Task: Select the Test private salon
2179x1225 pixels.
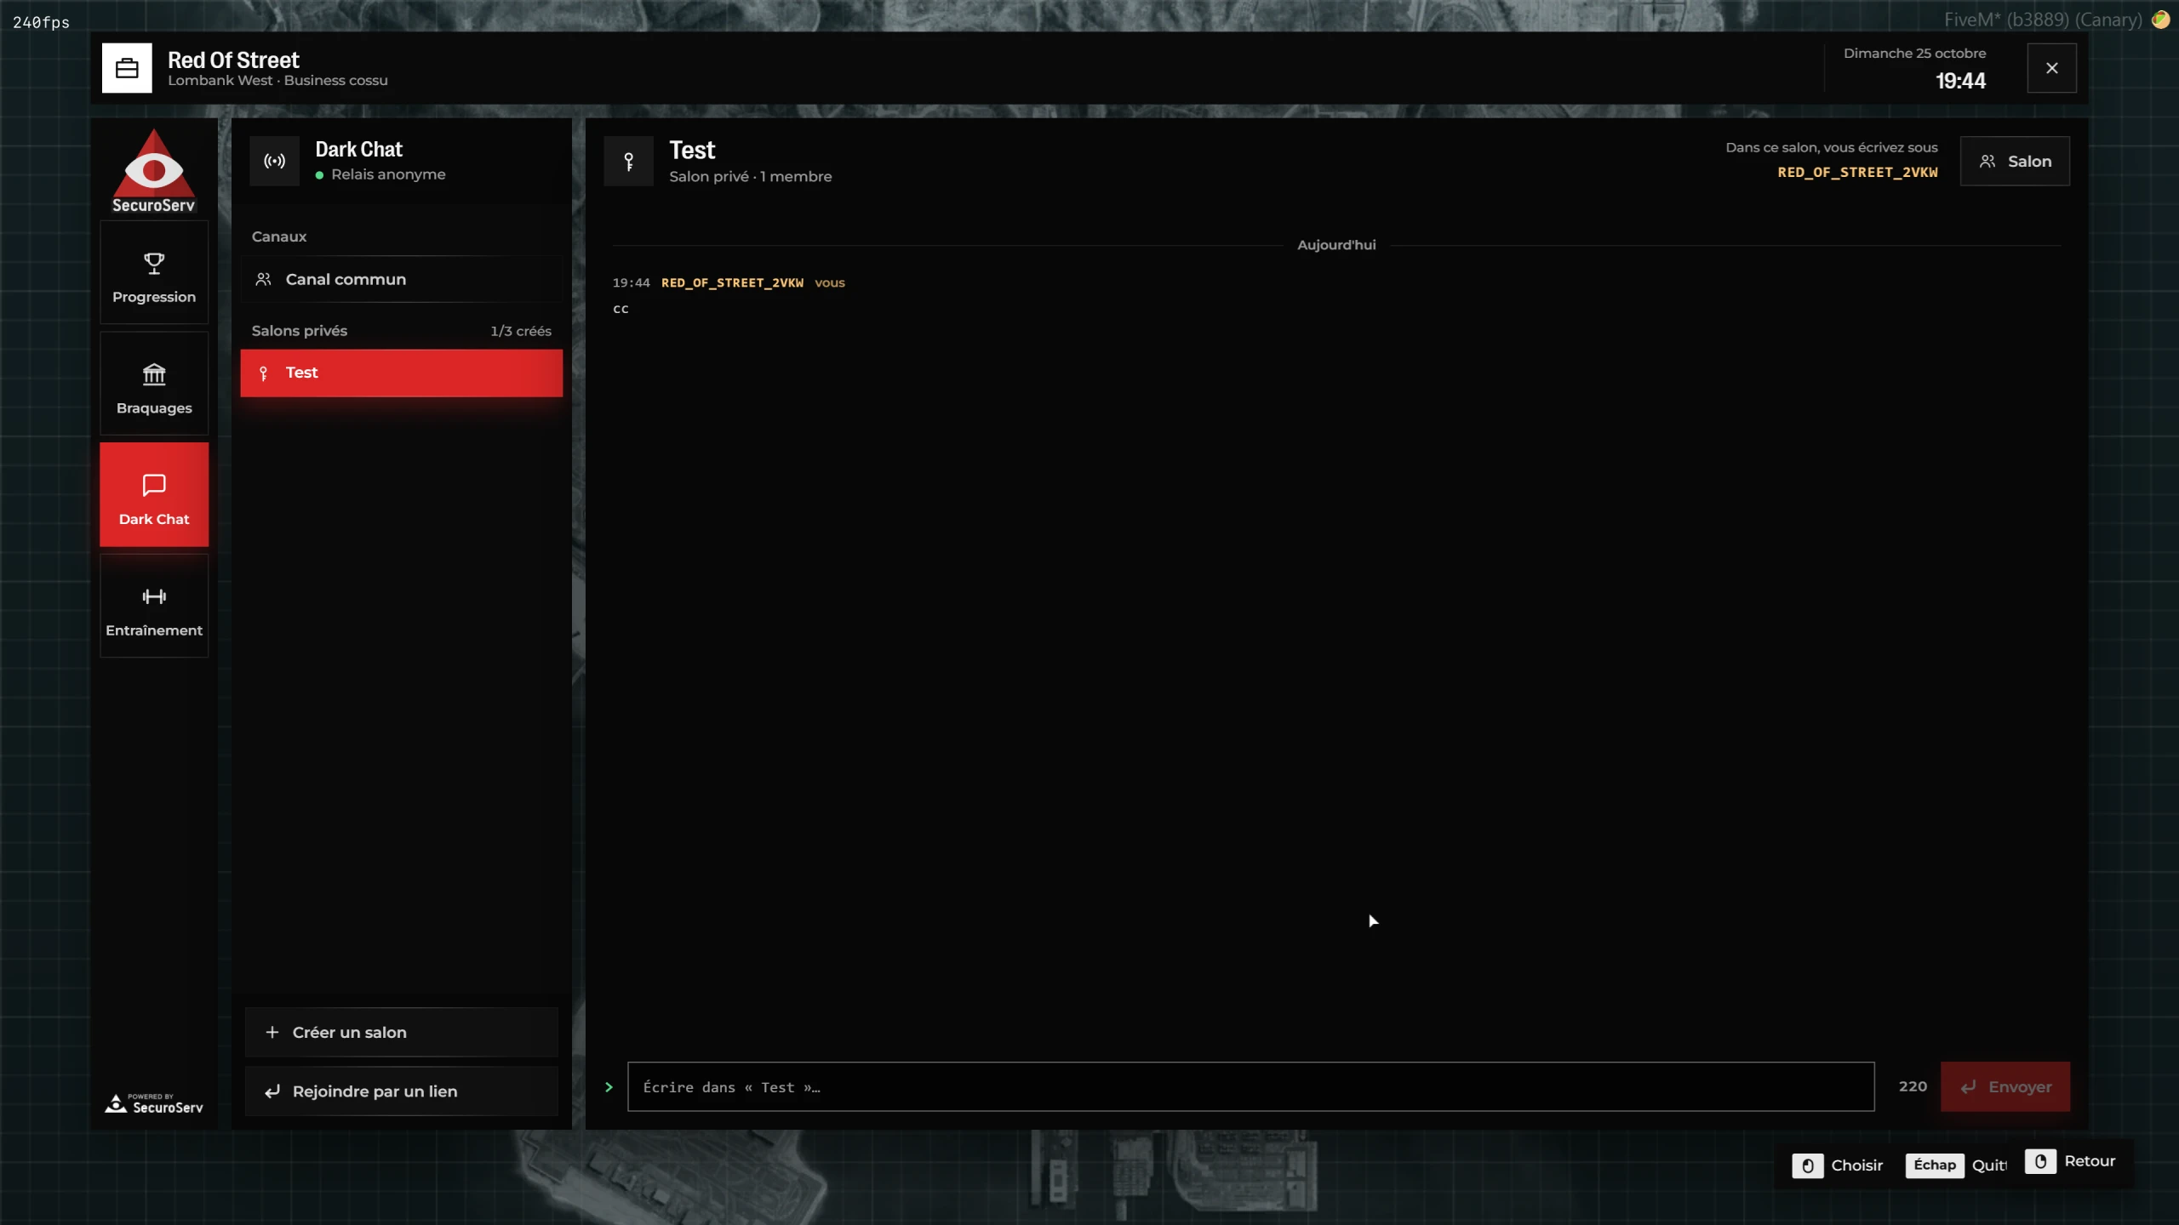Action: point(401,373)
